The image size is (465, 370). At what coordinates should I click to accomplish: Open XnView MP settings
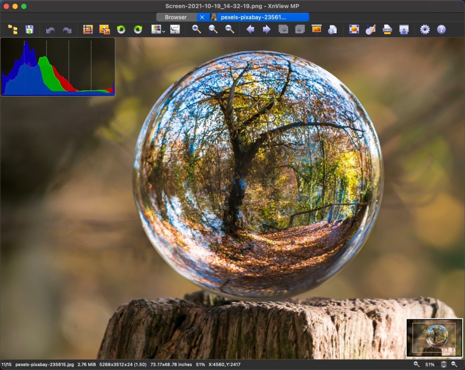tap(425, 30)
